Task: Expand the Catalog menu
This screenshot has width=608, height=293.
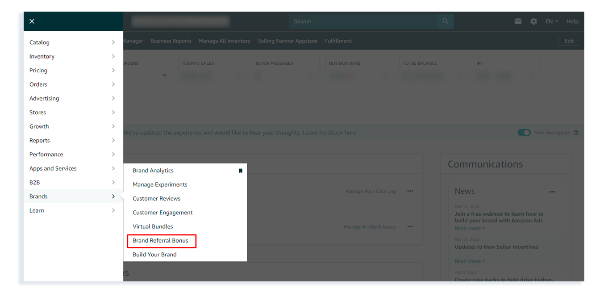Action: [x=73, y=42]
